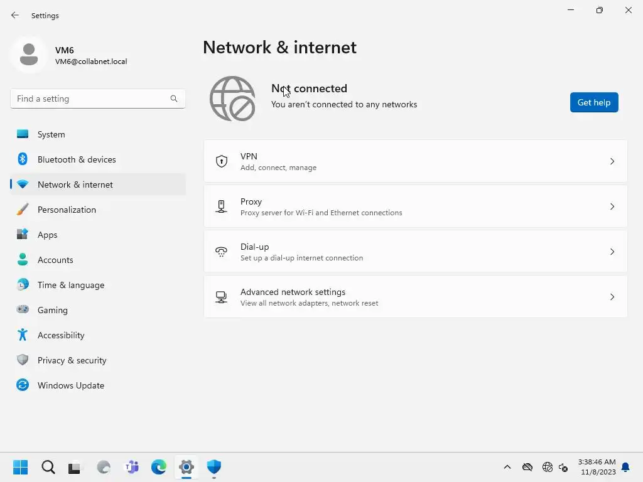Open Task View on the taskbar
Viewport: 643px width, 482px height.
pyautogui.click(x=75, y=467)
